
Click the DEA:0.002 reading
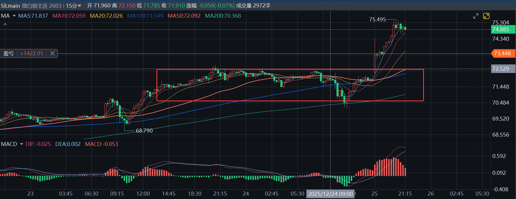(68, 144)
